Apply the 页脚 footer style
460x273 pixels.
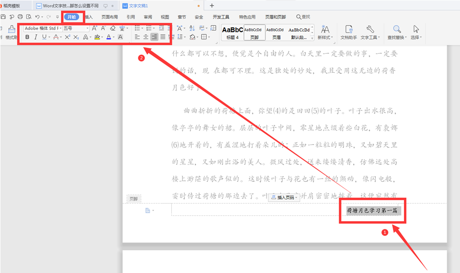[254, 32]
